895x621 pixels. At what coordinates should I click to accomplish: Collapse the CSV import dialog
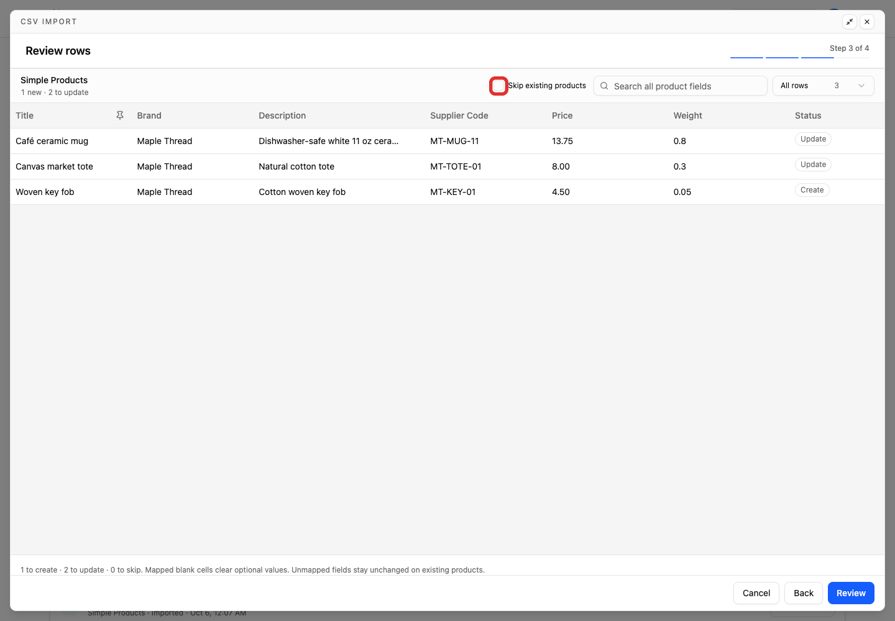pyautogui.click(x=850, y=22)
